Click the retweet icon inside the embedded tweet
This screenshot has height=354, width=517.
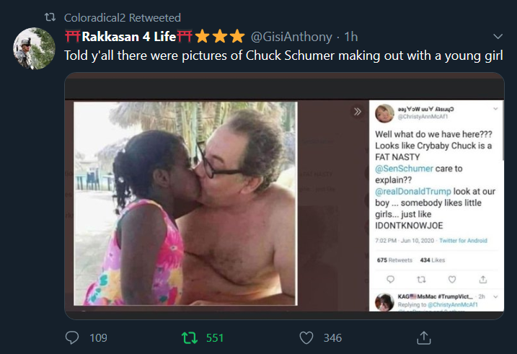tap(422, 278)
